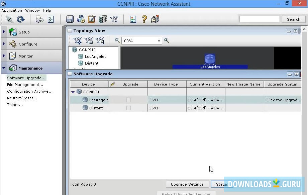Expand the Configure section arrow
This screenshot has height=195, width=308.
[x=4, y=44]
